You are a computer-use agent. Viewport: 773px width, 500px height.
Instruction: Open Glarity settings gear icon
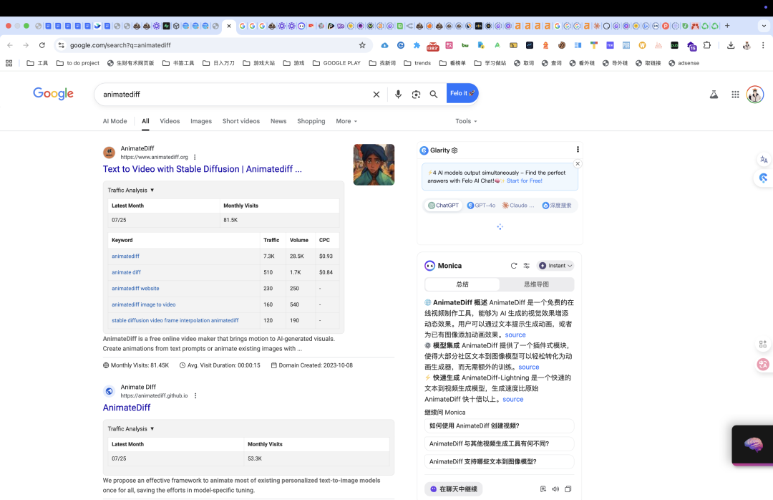454,150
